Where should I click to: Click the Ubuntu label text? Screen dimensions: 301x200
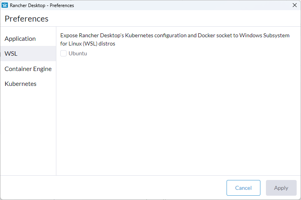(78, 53)
